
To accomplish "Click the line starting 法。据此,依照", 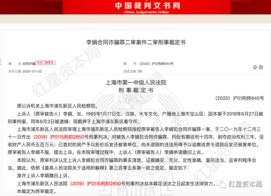I will tap(99, 168).
